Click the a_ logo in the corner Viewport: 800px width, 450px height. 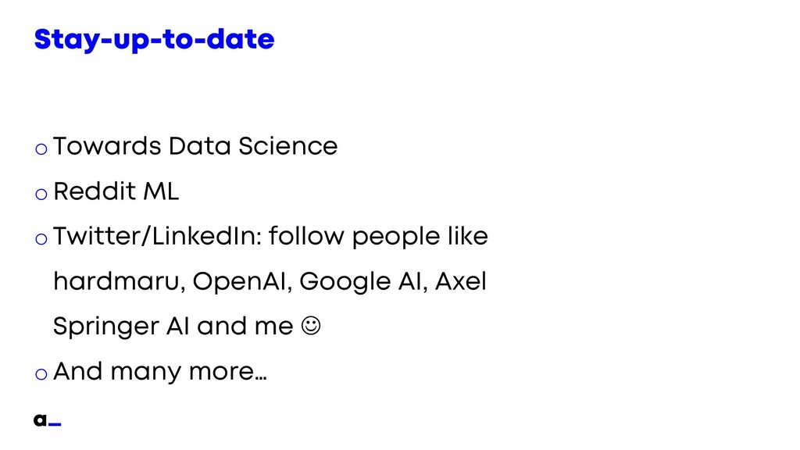(x=48, y=420)
